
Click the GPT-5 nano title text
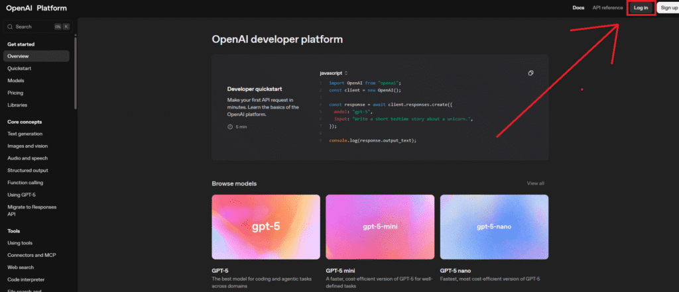click(455, 271)
